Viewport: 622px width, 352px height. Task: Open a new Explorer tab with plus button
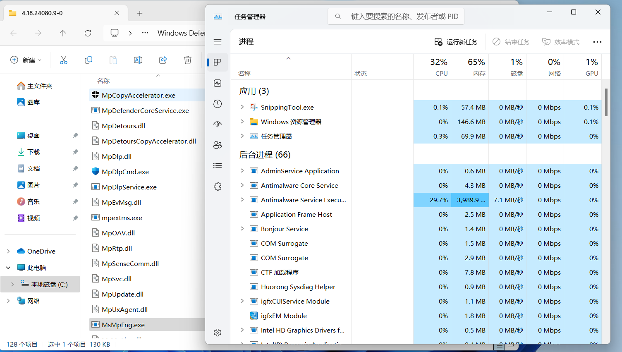[x=140, y=13]
